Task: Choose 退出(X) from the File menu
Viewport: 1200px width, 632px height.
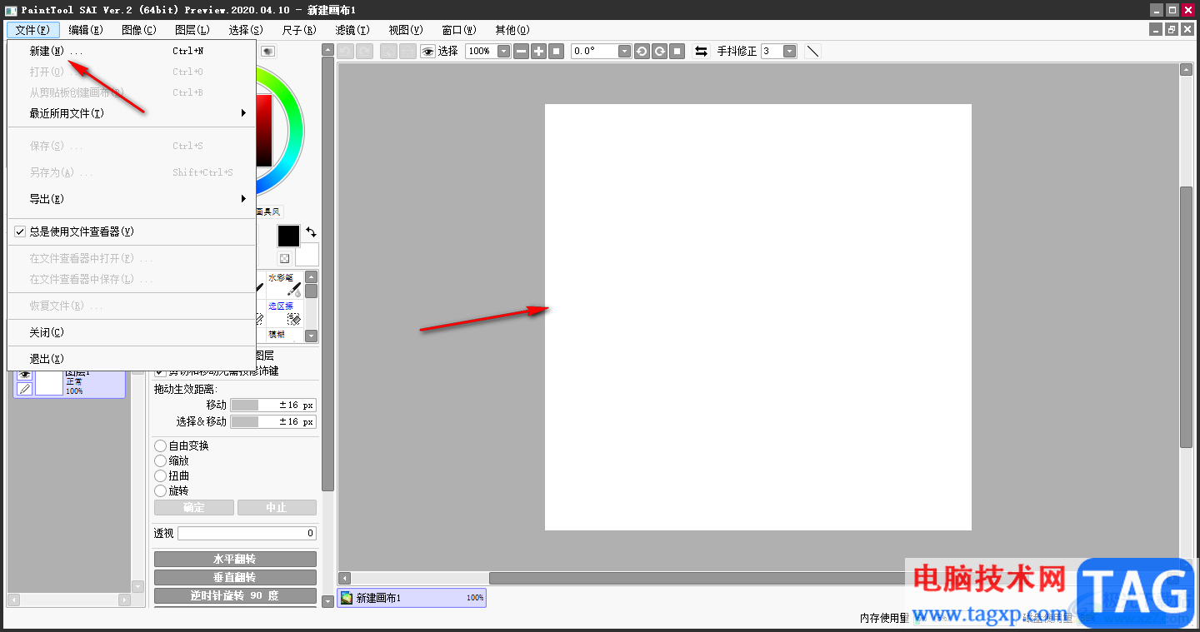Action: click(131, 359)
